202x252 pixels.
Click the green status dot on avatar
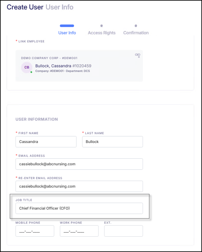point(31,72)
